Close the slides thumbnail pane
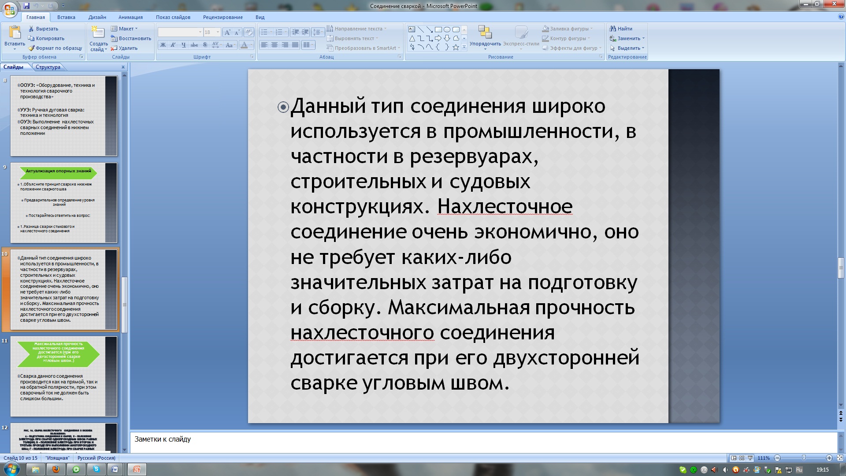Image resolution: width=846 pixels, height=476 pixels. [x=123, y=67]
